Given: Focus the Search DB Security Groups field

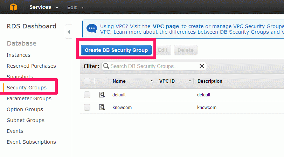Looking at the screenshot, I should pyautogui.click(x=154, y=66).
